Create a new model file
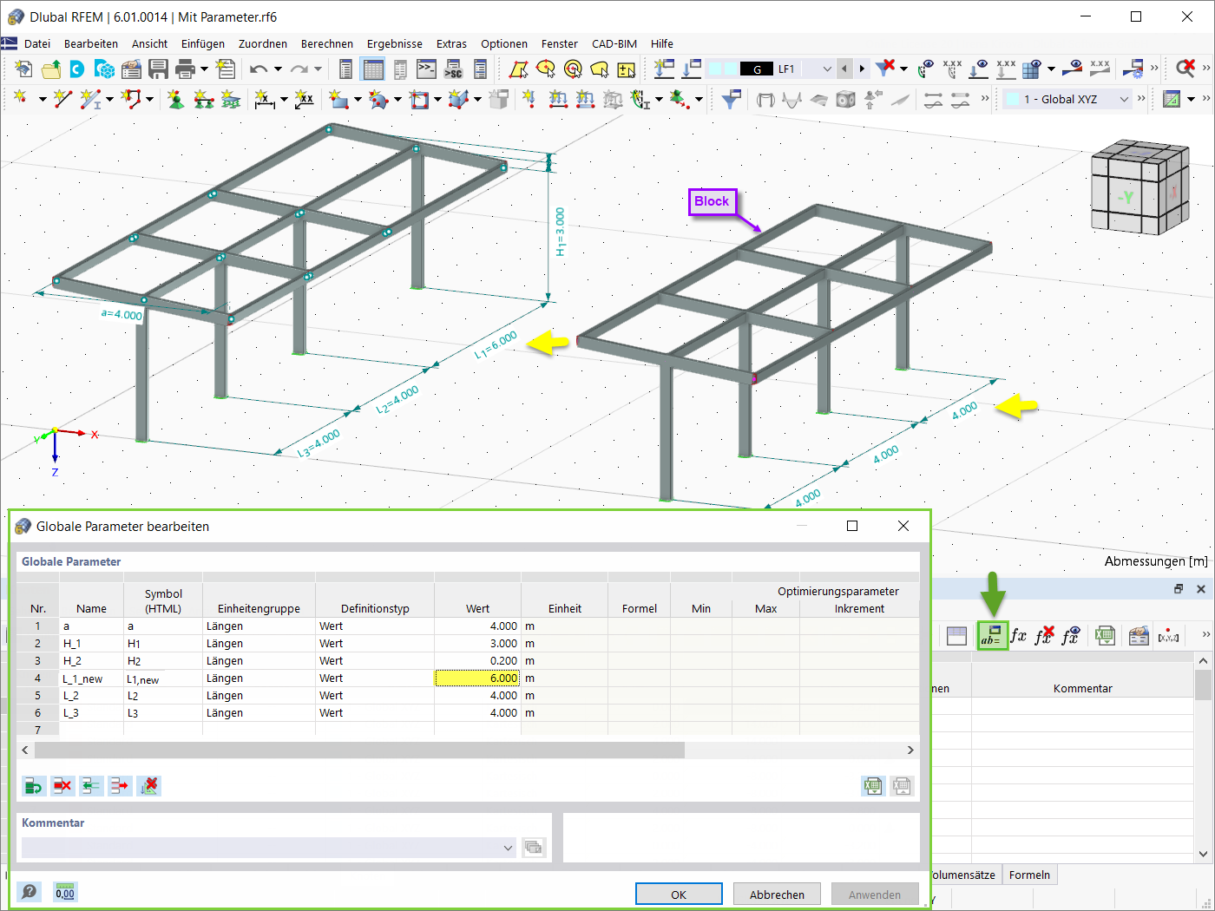This screenshot has width=1215, height=911. pos(23,69)
